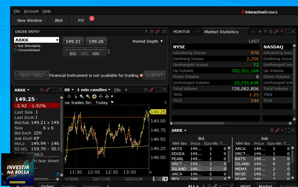Open Order Entry help question mark icon
The width and height of the screenshot is (298, 187).
pos(146,31)
